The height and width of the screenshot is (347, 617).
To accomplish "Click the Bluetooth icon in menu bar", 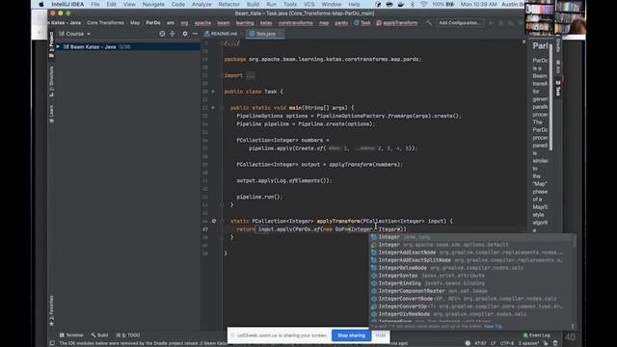I will tap(413, 4).
